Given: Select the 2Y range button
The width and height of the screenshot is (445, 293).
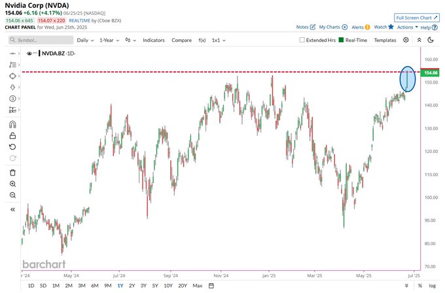Looking at the screenshot, I should [132, 286].
